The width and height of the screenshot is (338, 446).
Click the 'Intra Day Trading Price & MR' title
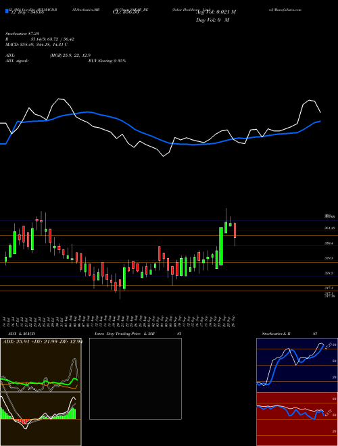(x=124, y=334)
